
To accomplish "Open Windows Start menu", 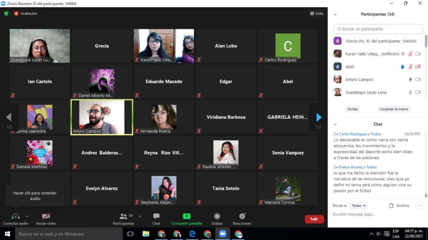I will pos(8,234).
